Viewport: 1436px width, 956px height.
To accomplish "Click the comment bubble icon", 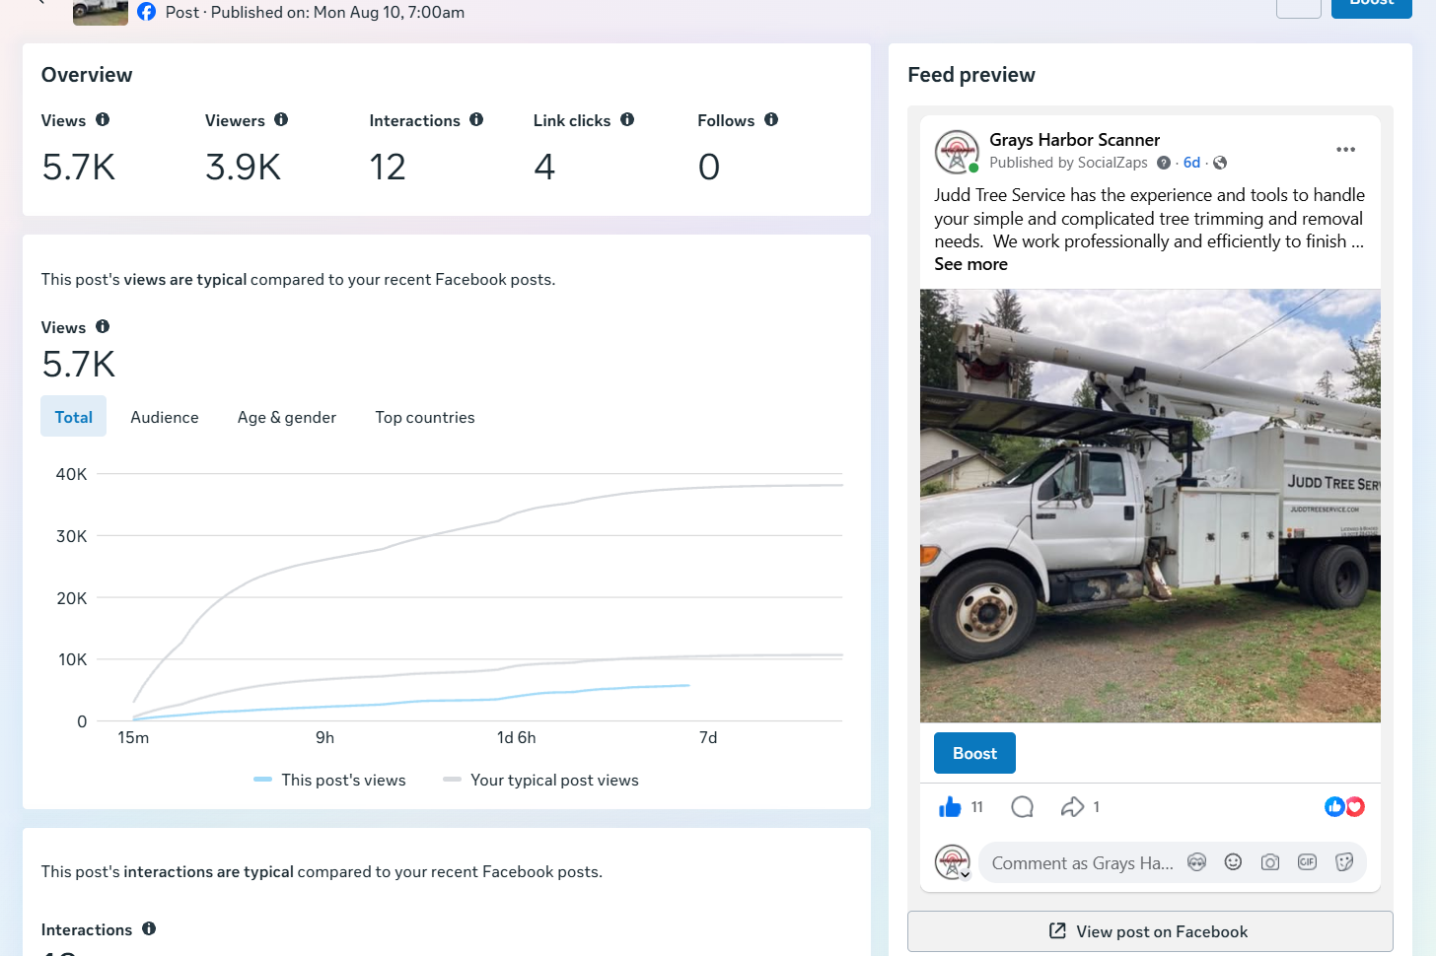I will click(1023, 807).
